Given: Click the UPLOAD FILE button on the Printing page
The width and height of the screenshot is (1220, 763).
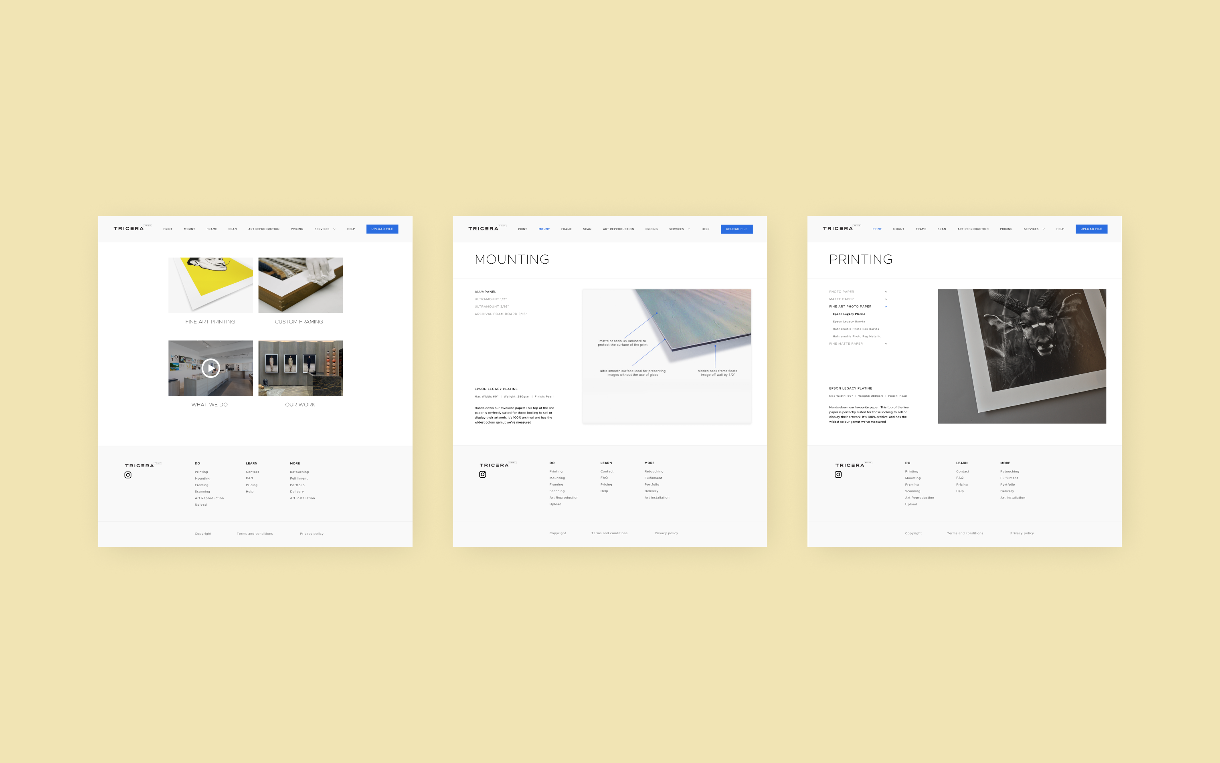Looking at the screenshot, I should tap(1091, 228).
